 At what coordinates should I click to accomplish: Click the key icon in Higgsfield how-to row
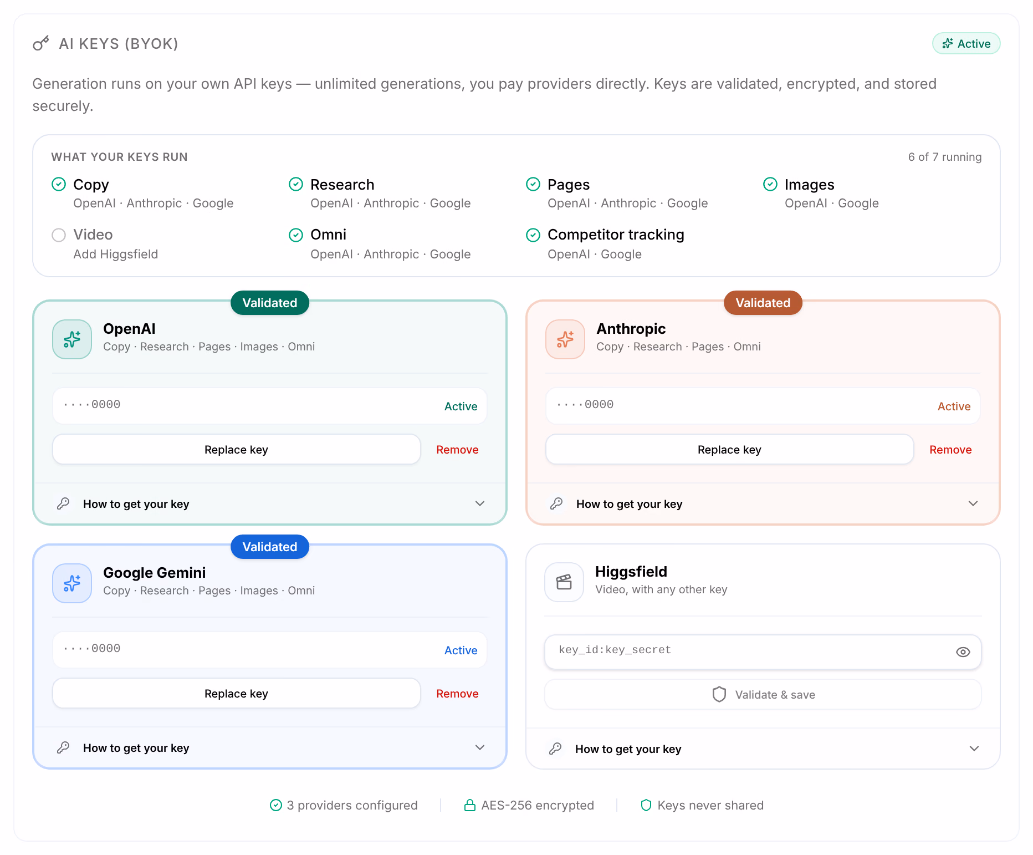pyautogui.click(x=555, y=749)
